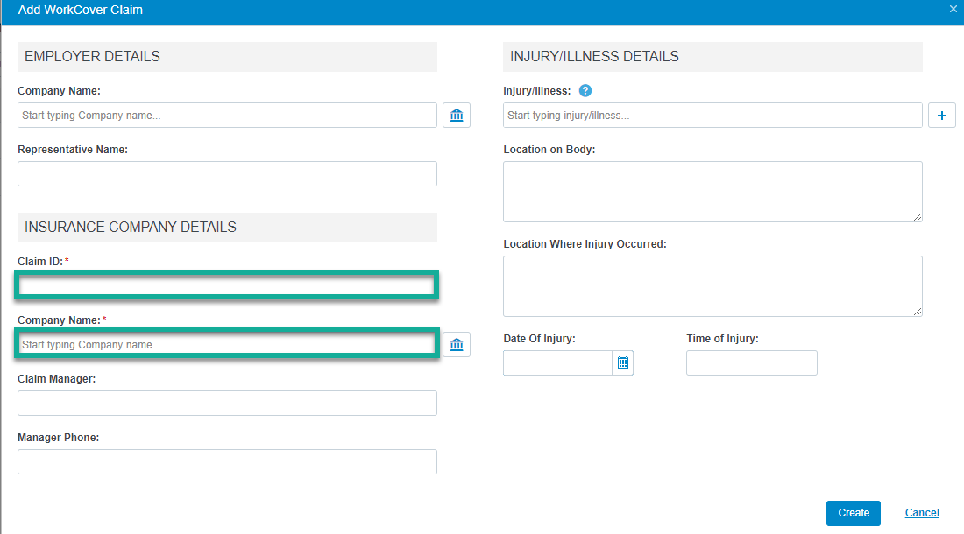The image size is (964, 534).
Task: Select Location Where Injury Occurred text area
Action: tap(712, 286)
